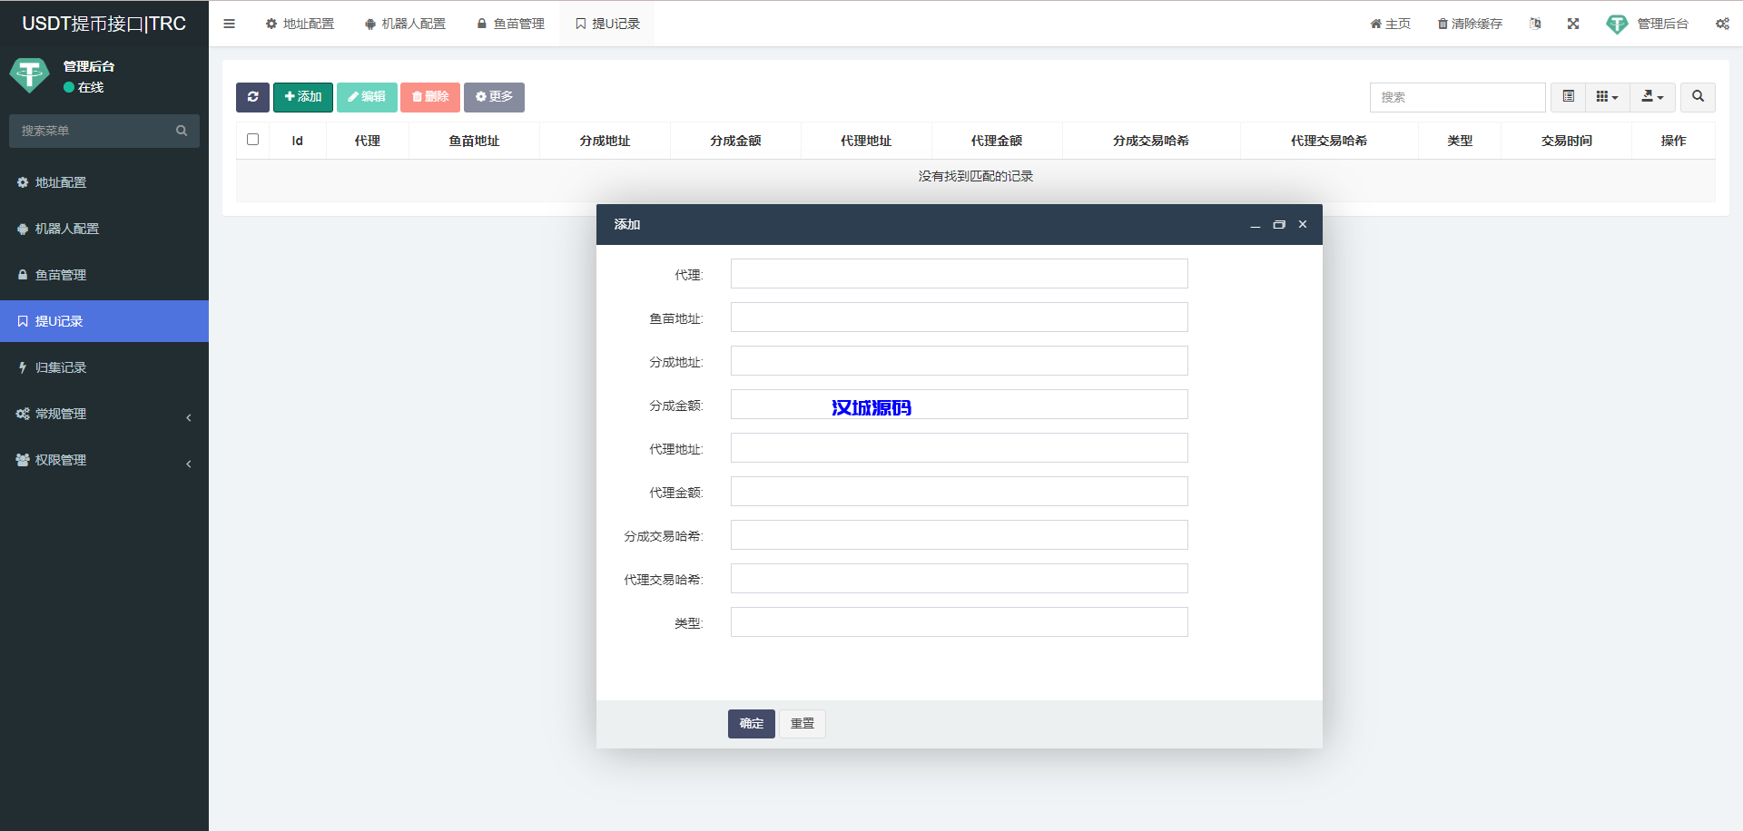The height and width of the screenshot is (831, 1743).
Task: Click the fullscreen icon in top bar
Action: 1573,24
